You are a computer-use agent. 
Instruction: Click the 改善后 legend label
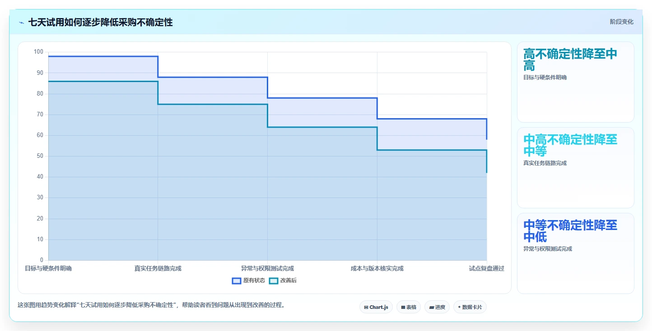pos(289,280)
